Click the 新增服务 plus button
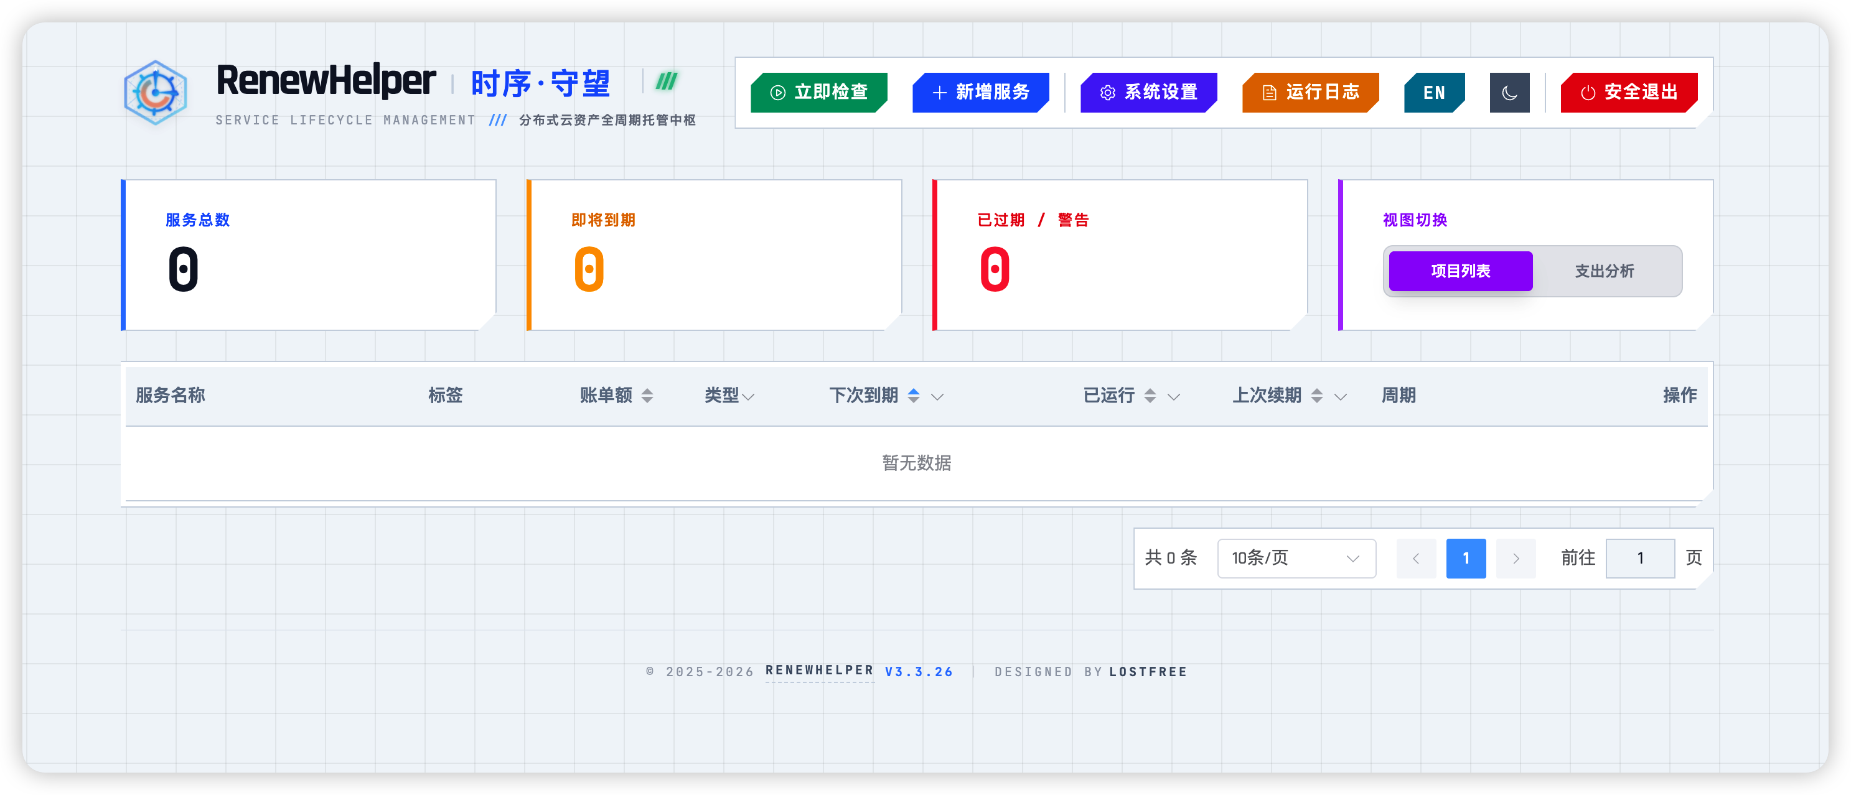Viewport: 1851px width, 795px height. pos(980,93)
